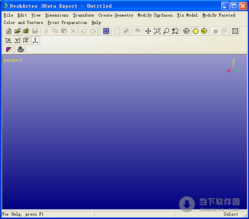
Task: Open the Transform menu
Action: (x=83, y=15)
